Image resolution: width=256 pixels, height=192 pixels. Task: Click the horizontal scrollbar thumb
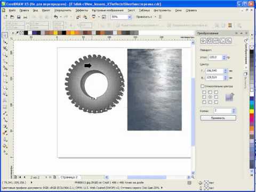point(147,177)
